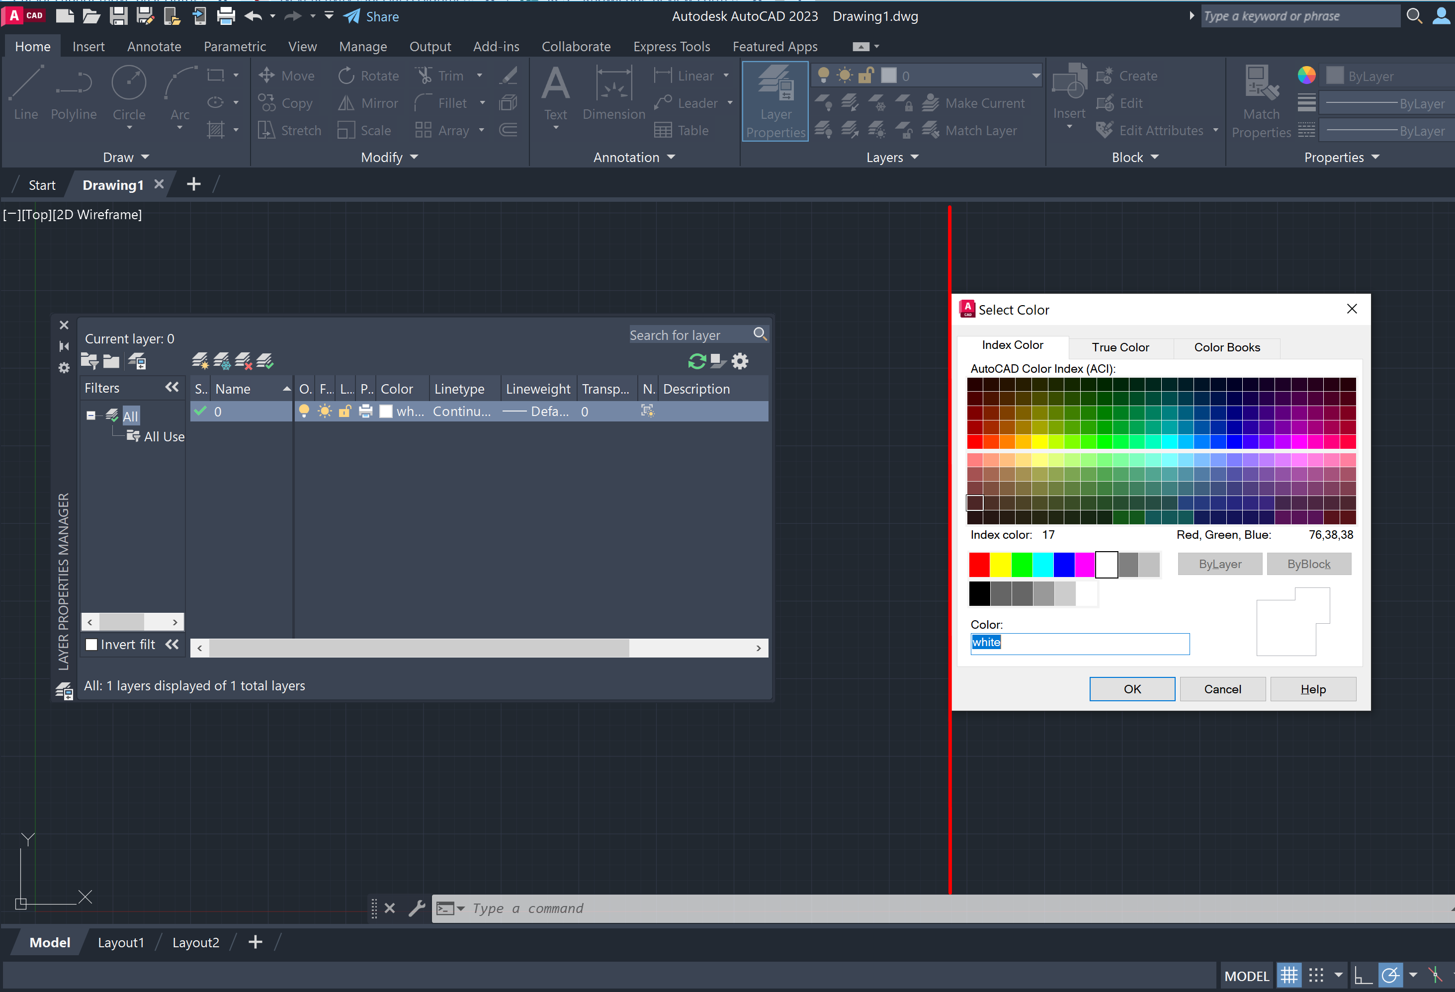Open the Help from the Select Color dialog

tap(1313, 688)
